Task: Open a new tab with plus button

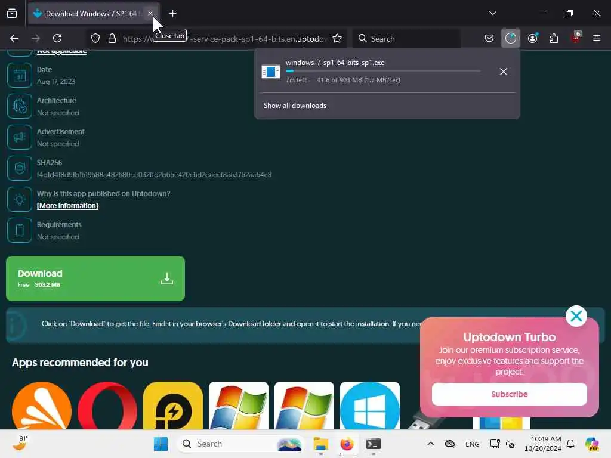Action: point(172,14)
